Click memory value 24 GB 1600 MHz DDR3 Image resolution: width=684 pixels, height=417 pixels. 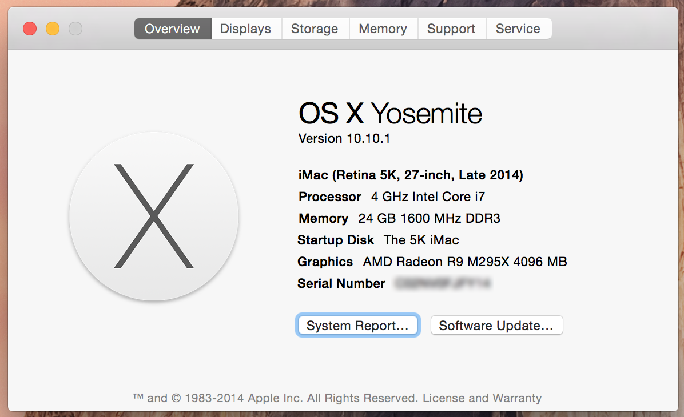pyautogui.click(x=430, y=218)
